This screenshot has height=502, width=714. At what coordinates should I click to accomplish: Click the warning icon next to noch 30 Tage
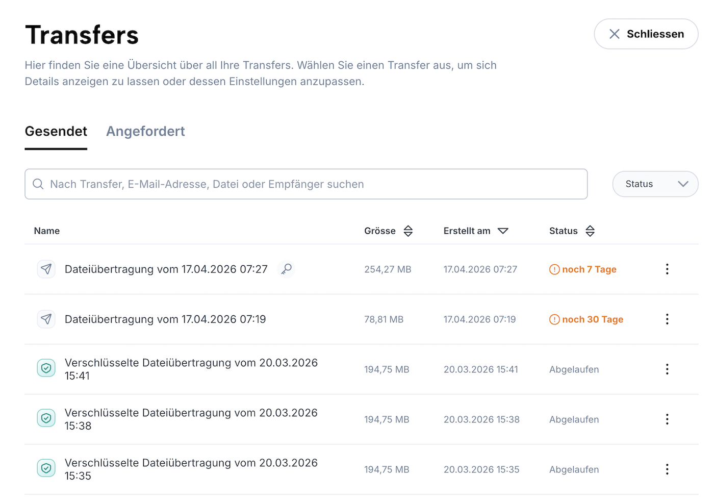[x=554, y=319]
